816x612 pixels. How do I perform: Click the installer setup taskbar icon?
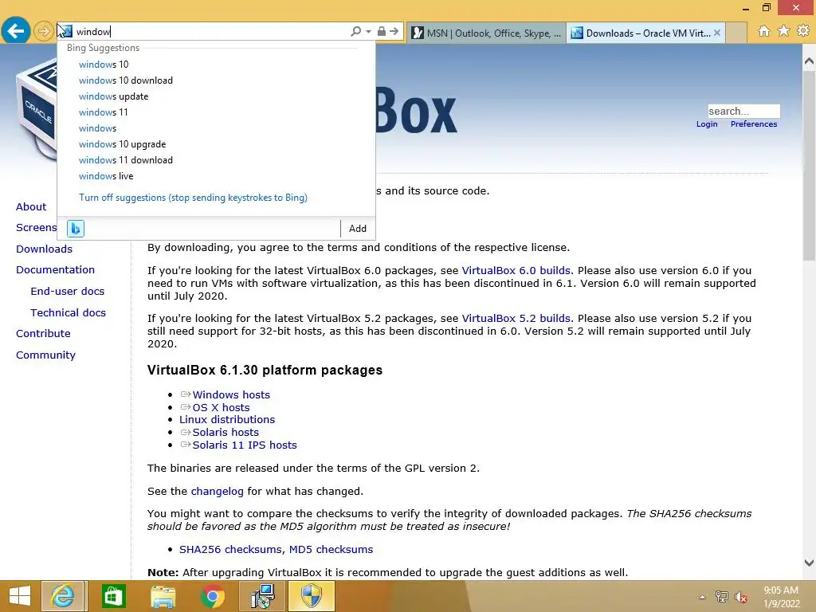click(262, 596)
